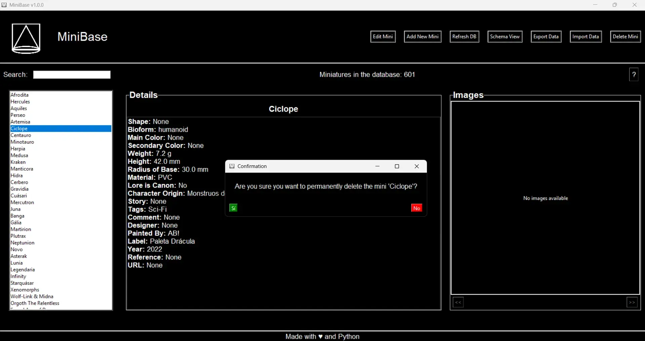Image resolution: width=645 pixels, height=341 pixels.
Task: Select Banga in the mini list
Action: (x=61, y=216)
